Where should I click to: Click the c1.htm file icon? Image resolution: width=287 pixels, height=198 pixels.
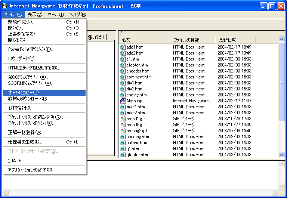123,59
